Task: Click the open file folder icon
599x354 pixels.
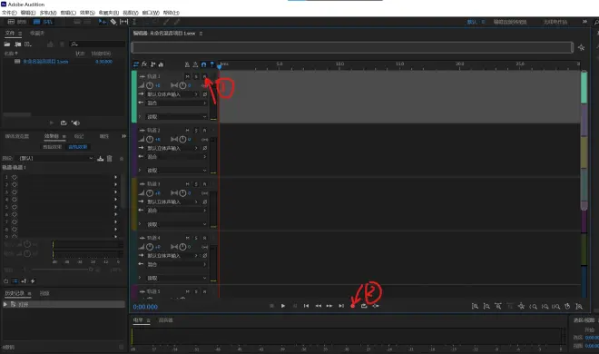Action: [x=7, y=44]
